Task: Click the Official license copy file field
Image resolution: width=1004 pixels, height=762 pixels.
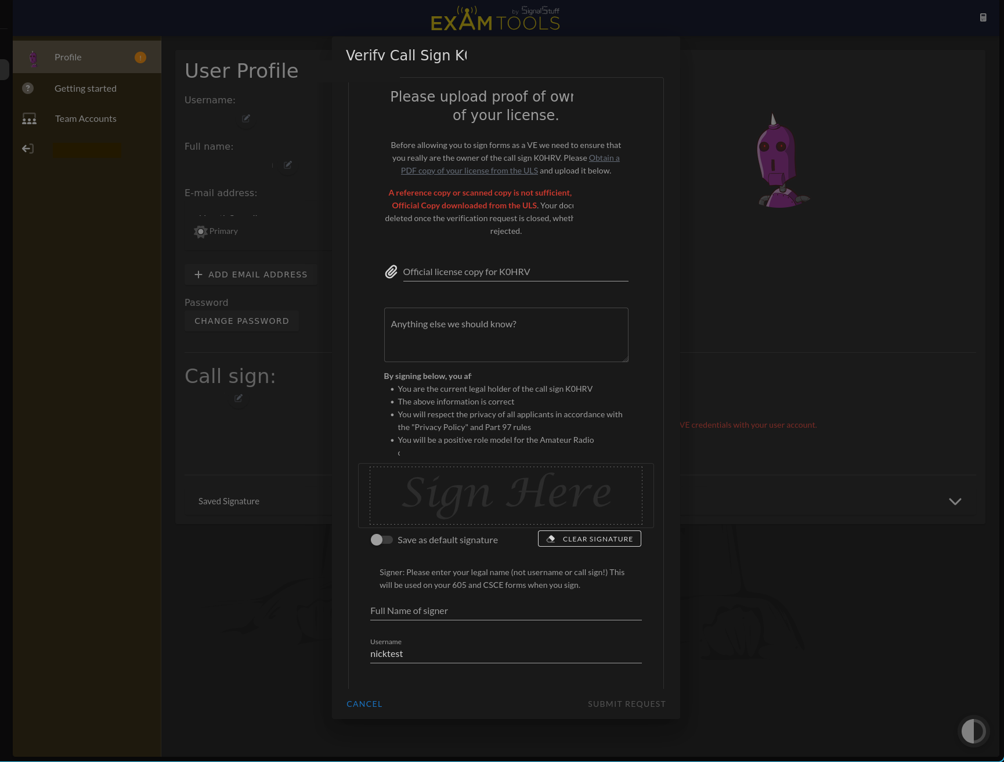Action: click(x=515, y=272)
